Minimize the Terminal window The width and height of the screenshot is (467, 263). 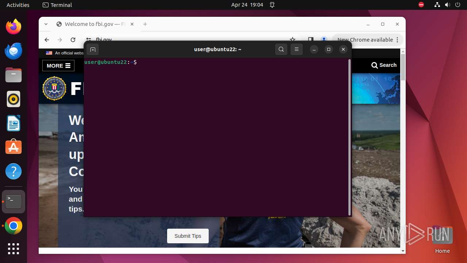pos(314,49)
